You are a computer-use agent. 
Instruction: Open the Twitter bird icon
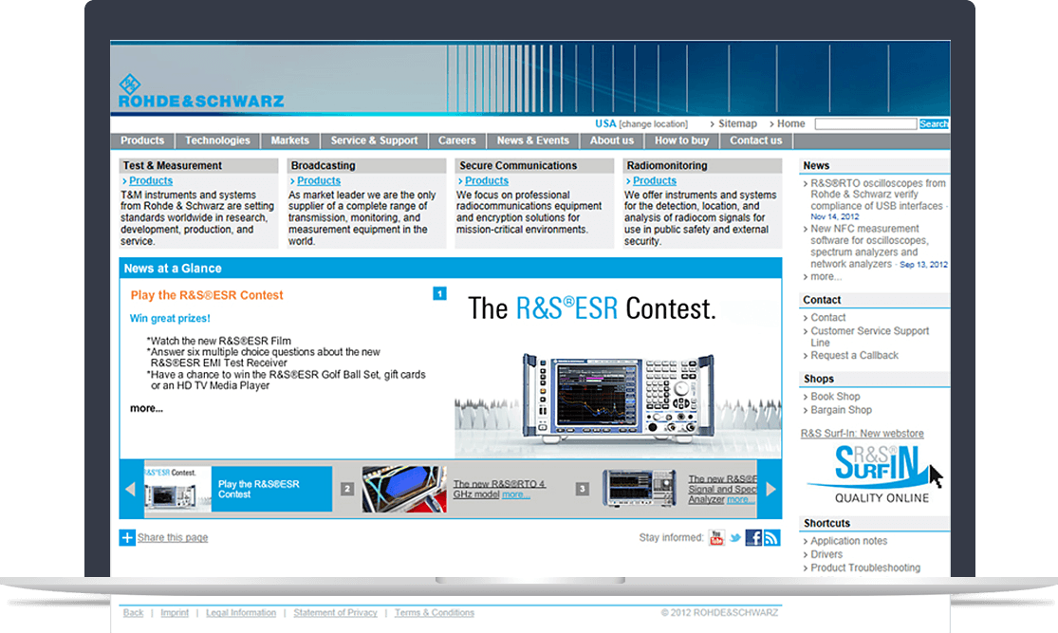pos(734,538)
